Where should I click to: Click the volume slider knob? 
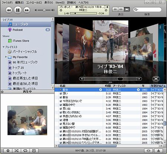point(44,10)
